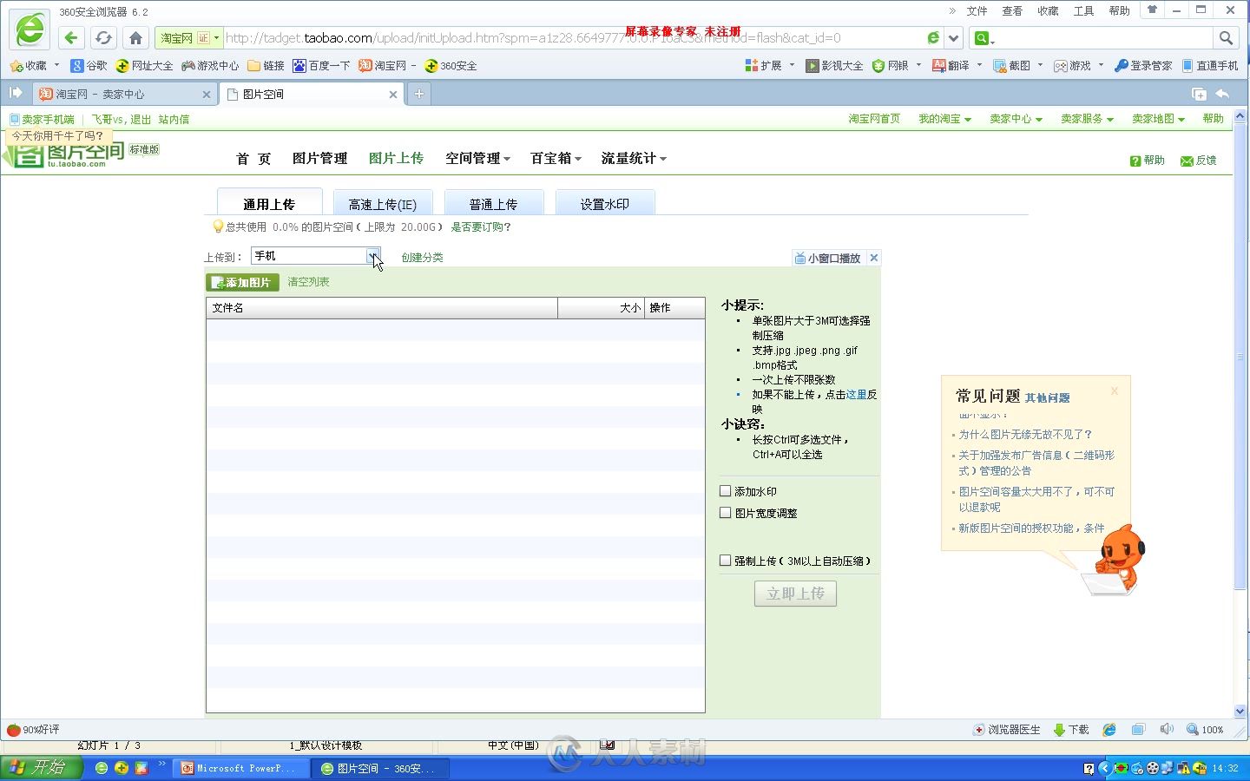Screen dimensions: 1250x781
Task: Click the browser search input field
Action: pos(1102,38)
